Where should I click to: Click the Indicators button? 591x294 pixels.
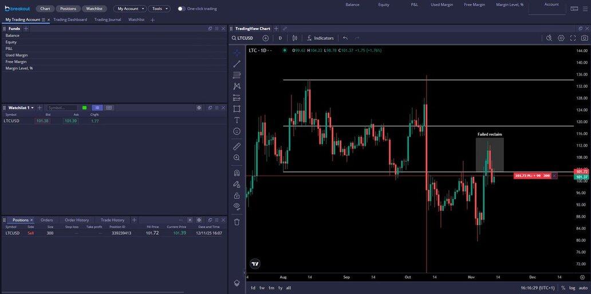(320, 38)
